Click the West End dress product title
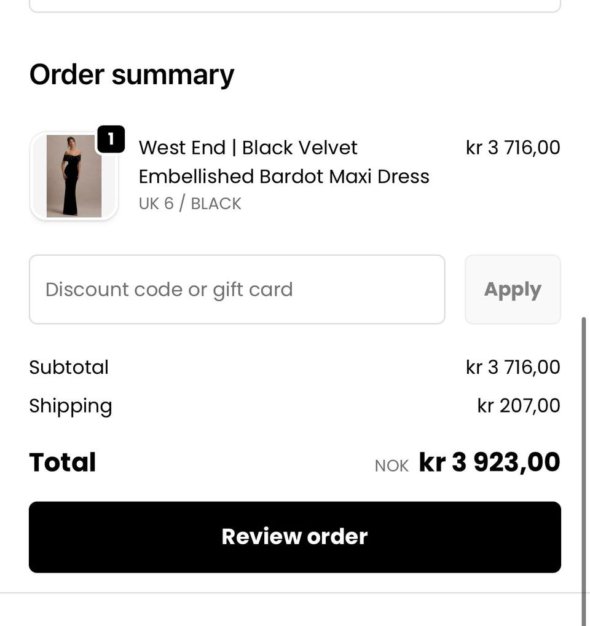 pos(248,148)
